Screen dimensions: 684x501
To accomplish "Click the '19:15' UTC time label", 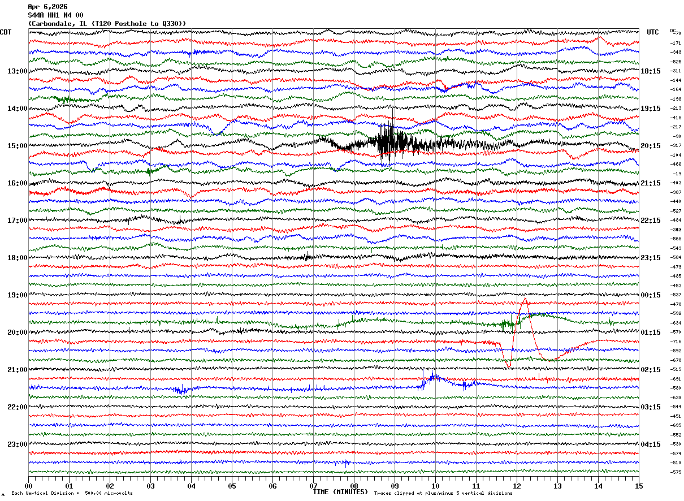I will click(651, 109).
